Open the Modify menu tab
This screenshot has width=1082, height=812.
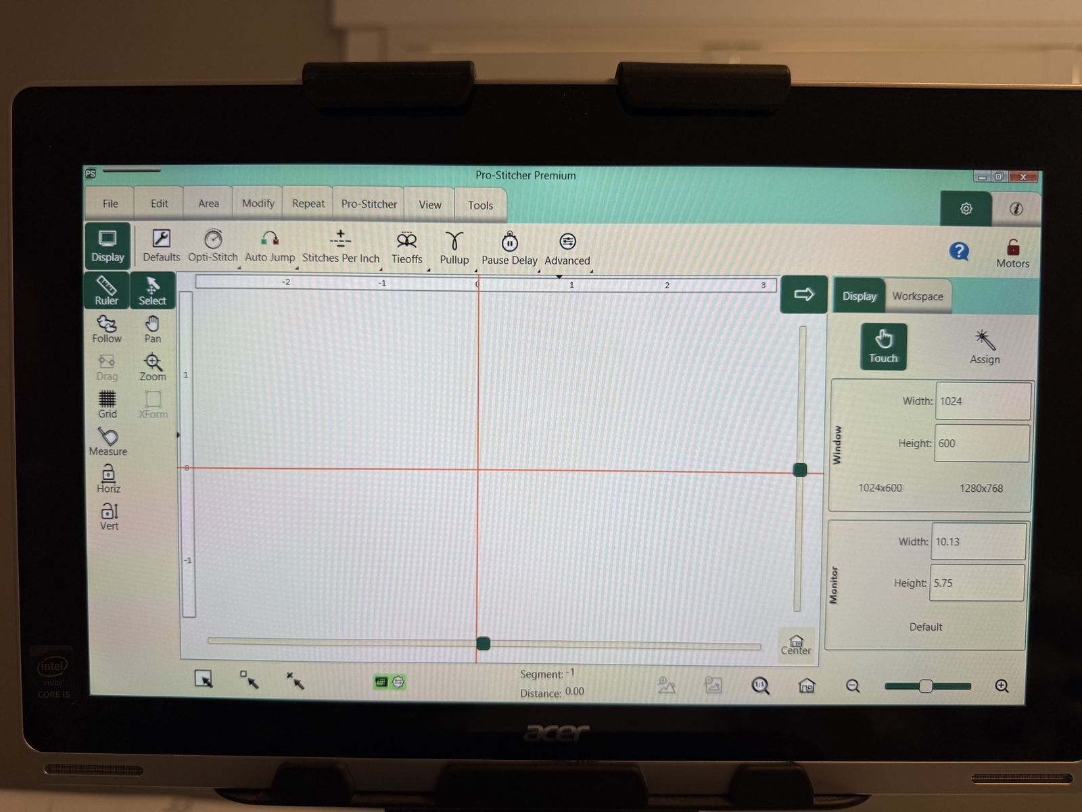point(258,204)
